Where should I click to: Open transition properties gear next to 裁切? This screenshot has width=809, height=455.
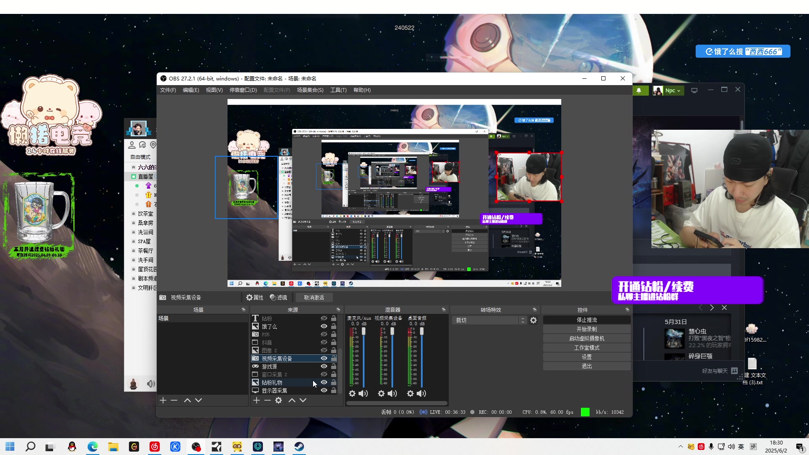pyautogui.click(x=533, y=320)
